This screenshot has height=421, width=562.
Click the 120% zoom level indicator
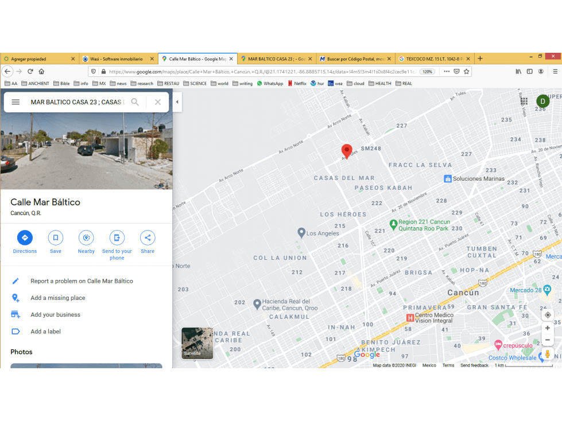coord(427,72)
